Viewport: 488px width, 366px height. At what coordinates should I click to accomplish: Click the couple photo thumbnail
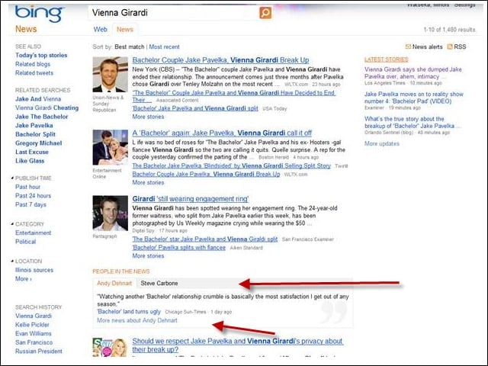pyautogui.click(x=110, y=147)
